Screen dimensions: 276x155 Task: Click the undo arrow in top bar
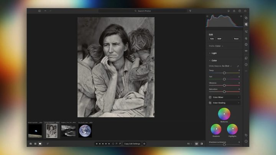[x=45, y=11]
